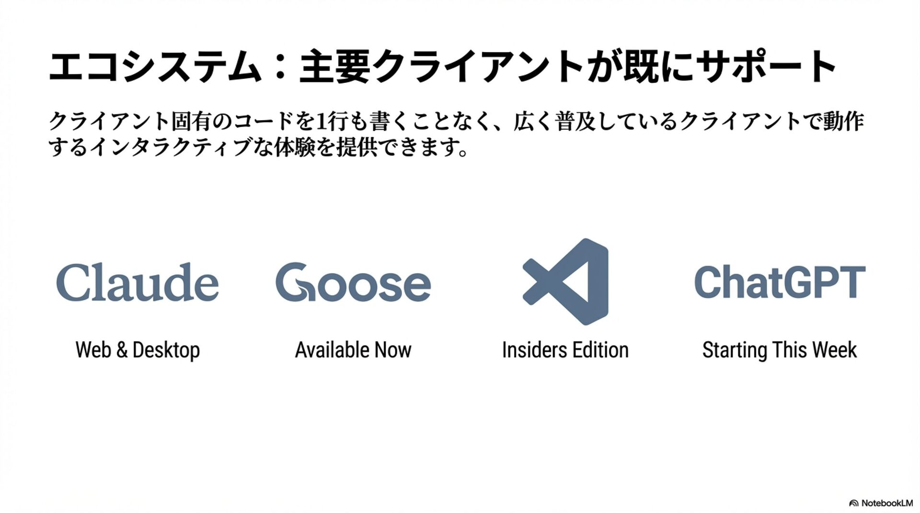Select the Goose wordmark logo

click(353, 282)
